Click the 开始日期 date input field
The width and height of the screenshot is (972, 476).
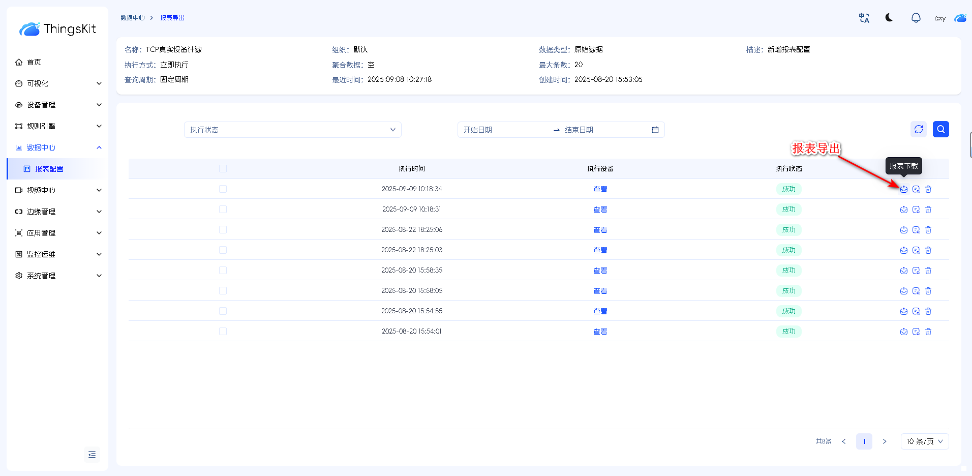pyautogui.click(x=503, y=130)
